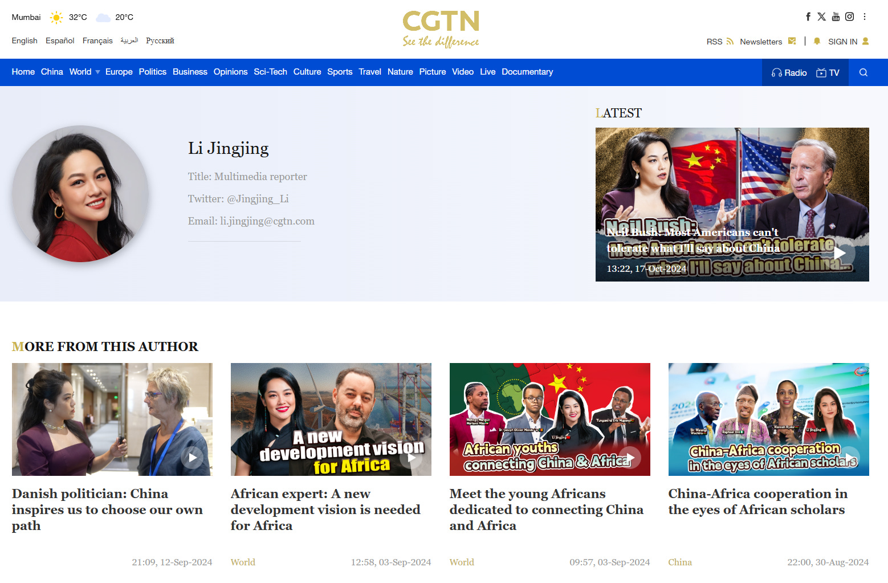This screenshot has width=888, height=583.
Task: Open more social options dots
Action: (865, 17)
